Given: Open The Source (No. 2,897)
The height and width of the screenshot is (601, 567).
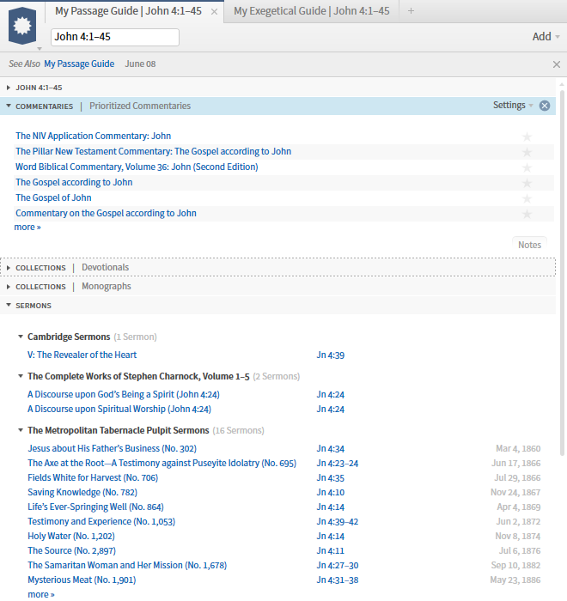Looking at the screenshot, I should (72, 550).
